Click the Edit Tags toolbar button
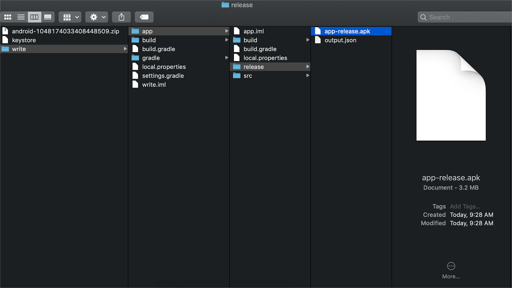The image size is (512, 288). pos(144,17)
